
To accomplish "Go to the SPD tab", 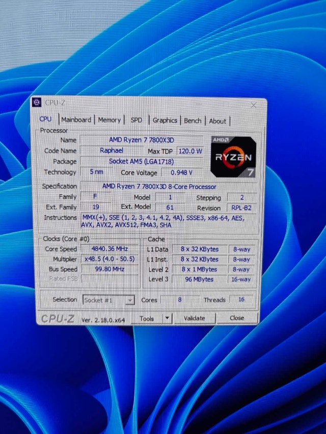I will click(x=136, y=120).
